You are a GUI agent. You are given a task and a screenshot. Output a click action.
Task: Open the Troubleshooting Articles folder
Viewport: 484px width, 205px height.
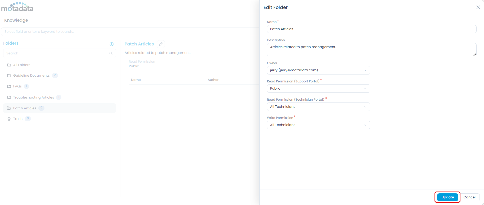(33, 97)
